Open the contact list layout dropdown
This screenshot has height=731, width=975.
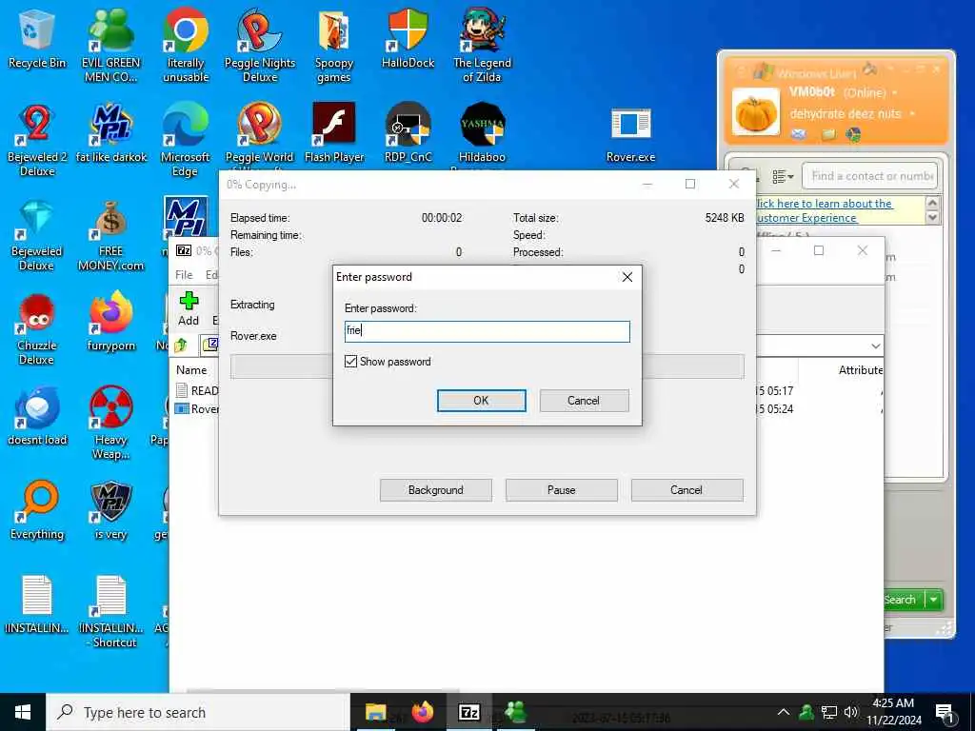[x=783, y=176]
